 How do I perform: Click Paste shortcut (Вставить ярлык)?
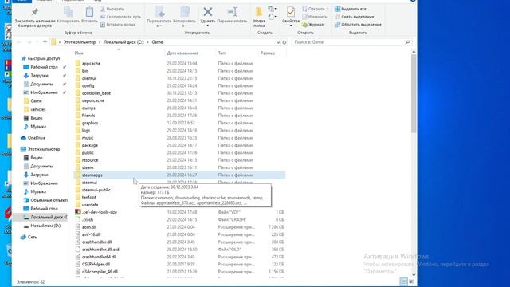[117, 25]
